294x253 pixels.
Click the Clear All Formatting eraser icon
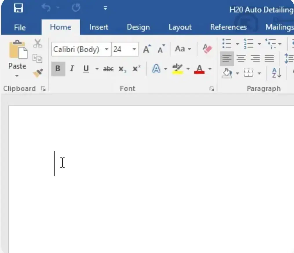click(x=207, y=49)
